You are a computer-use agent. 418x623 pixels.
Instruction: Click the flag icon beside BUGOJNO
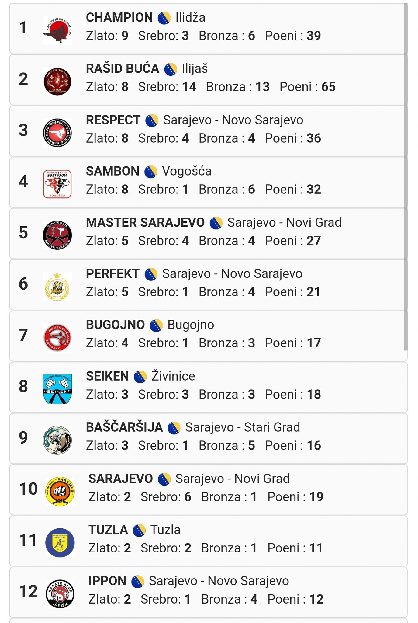pos(156,325)
